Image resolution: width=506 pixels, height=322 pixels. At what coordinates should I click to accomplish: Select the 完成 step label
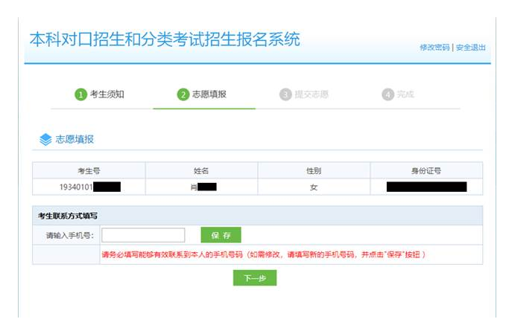click(405, 94)
